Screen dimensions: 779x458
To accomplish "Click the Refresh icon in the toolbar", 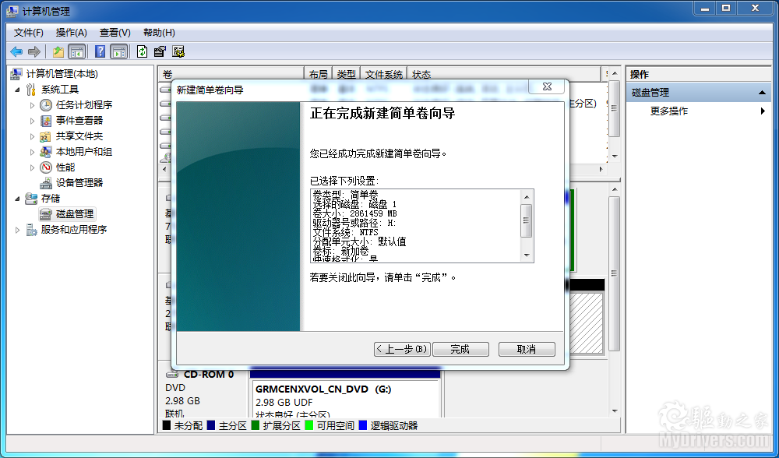I will pos(142,51).
